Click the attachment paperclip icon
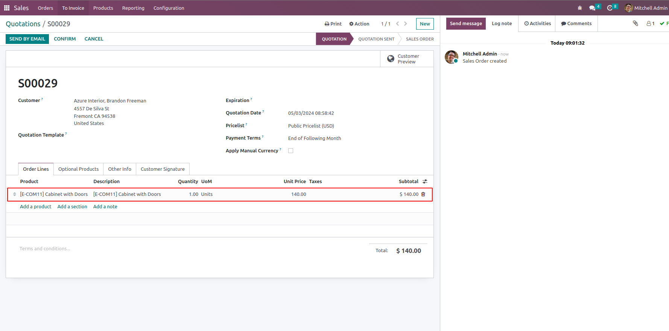The width and height of the screenshot is (669, 331). click(x=636, y=23)
